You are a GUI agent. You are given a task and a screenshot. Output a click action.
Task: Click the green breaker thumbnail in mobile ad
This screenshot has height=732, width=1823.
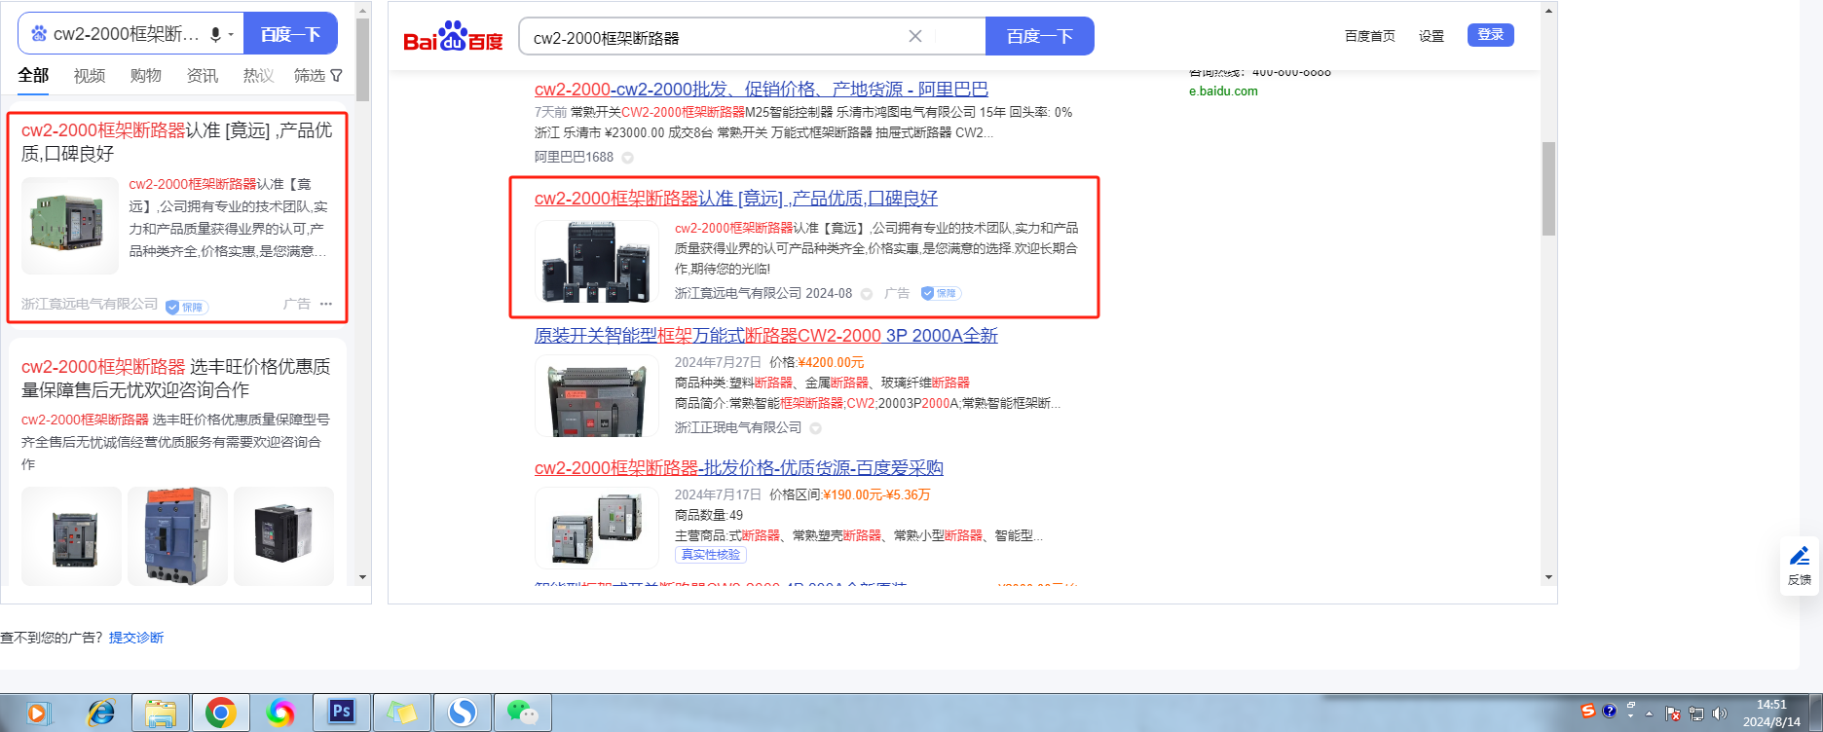[69, 226]
